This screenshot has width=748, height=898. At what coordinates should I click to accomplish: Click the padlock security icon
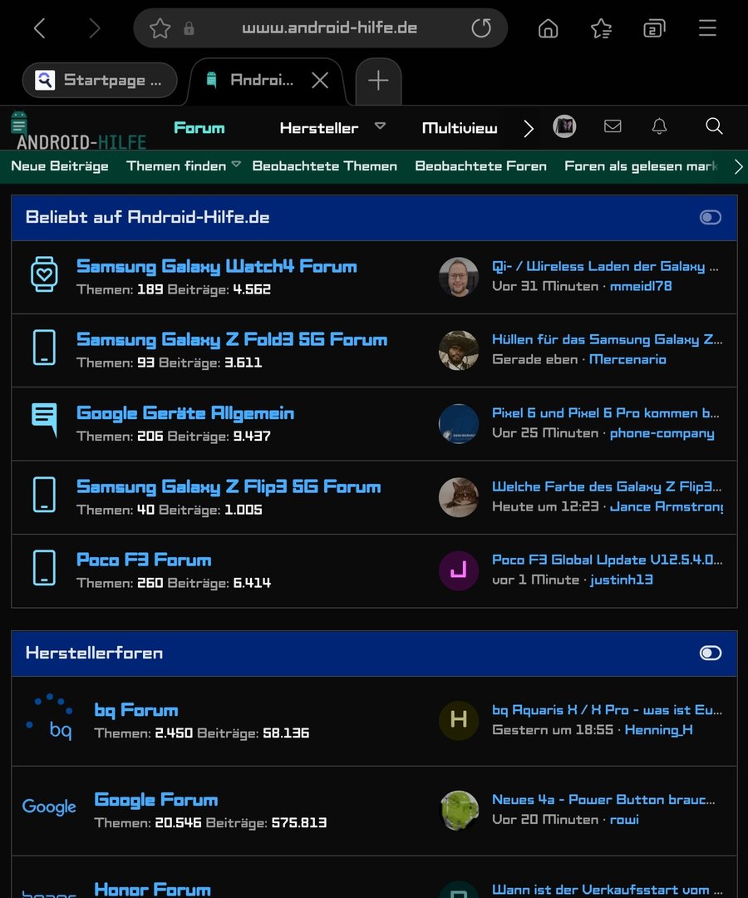coord(189,28)
